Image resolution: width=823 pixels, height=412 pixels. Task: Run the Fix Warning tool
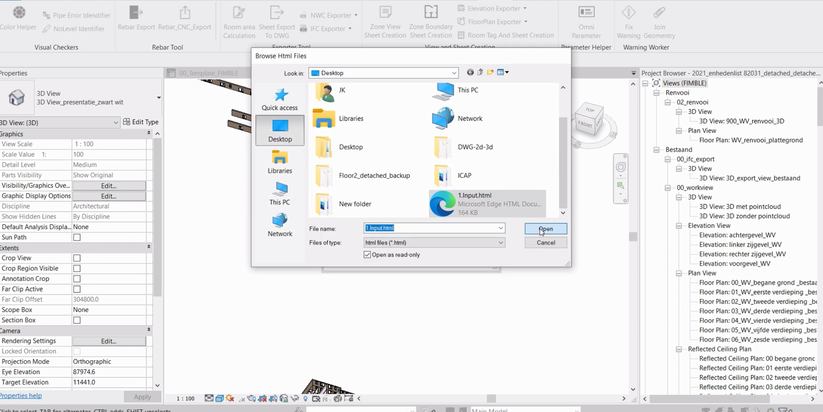[x=628, y=23]
